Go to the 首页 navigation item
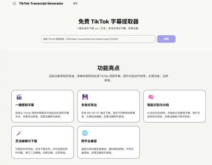 point(75,4)
